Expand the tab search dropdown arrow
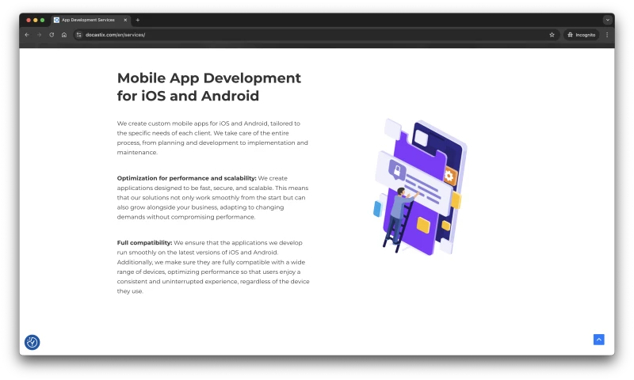This screenshot has height=380, width=634. (607, 20)
